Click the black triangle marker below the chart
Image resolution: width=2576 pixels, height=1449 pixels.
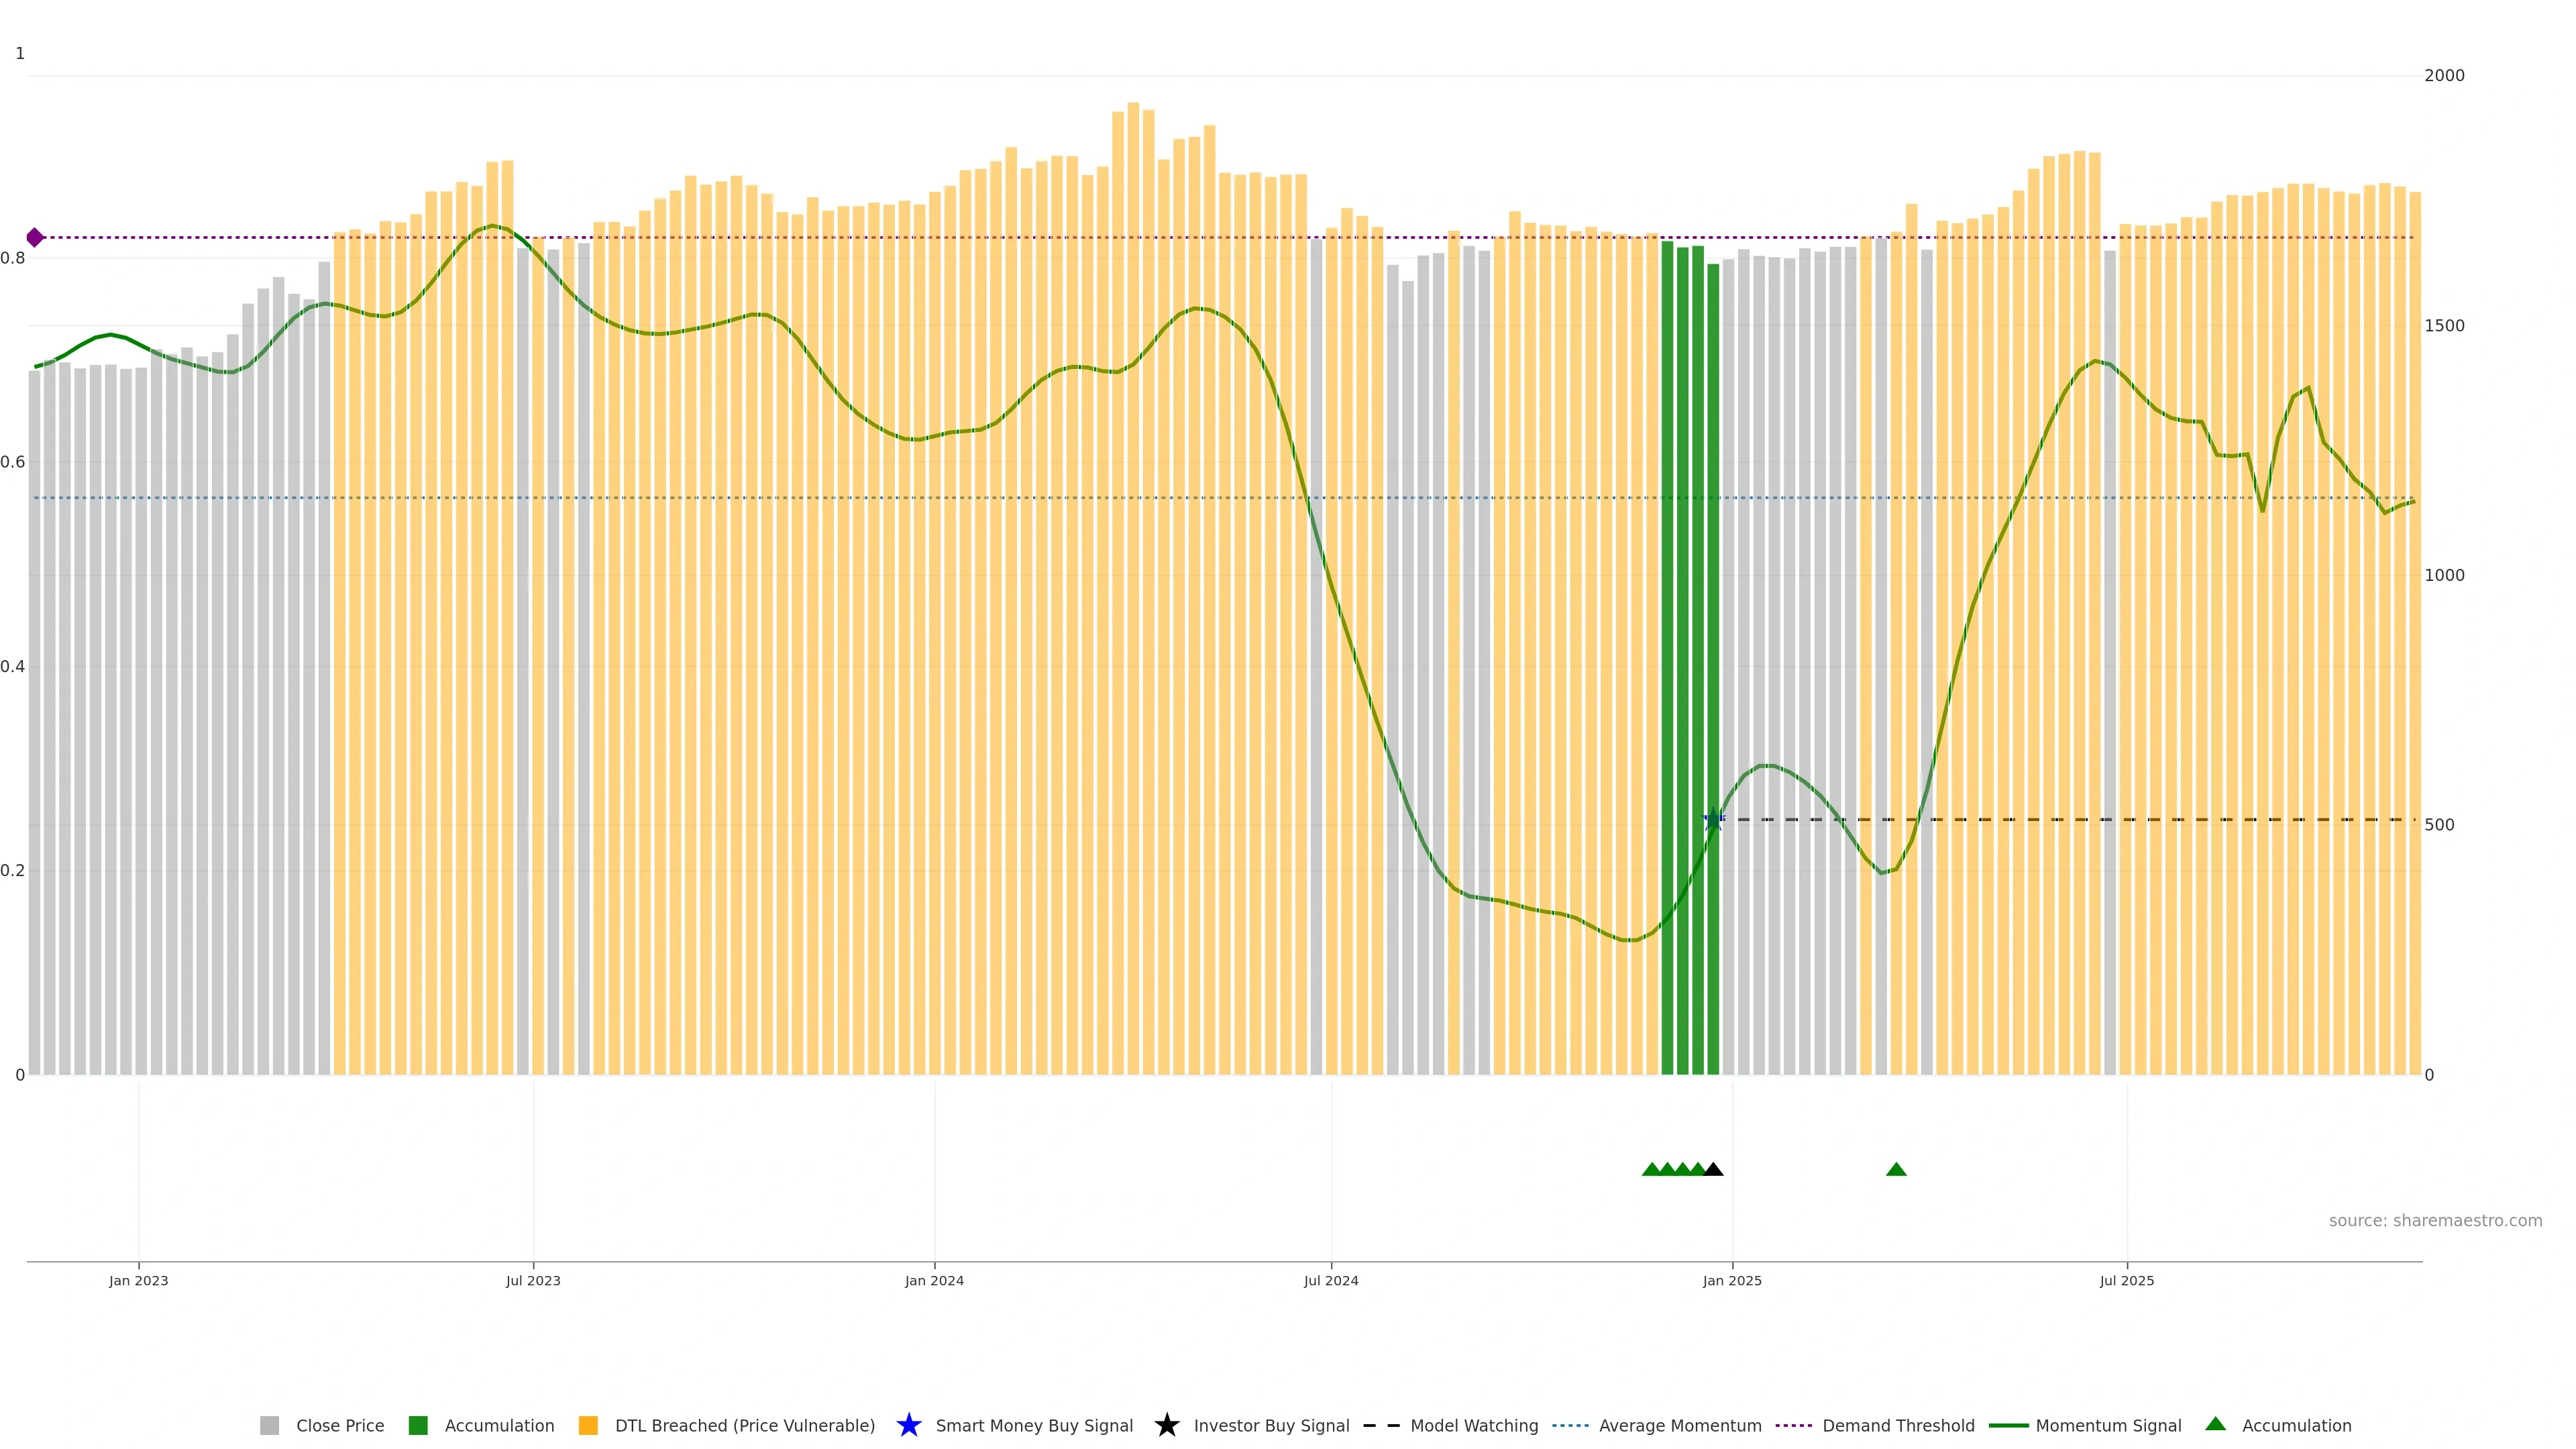pos(1713,1169)
